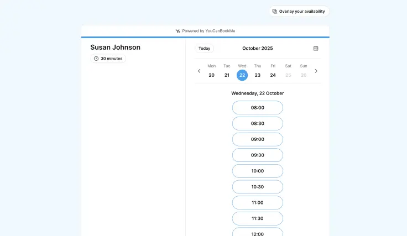Screen dimensions: 407x236
Task: Book the 08:00 time slot
Action: [x=257, y=108]
